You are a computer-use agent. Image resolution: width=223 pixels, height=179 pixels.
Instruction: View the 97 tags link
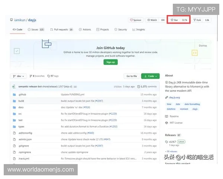[53, 76]
